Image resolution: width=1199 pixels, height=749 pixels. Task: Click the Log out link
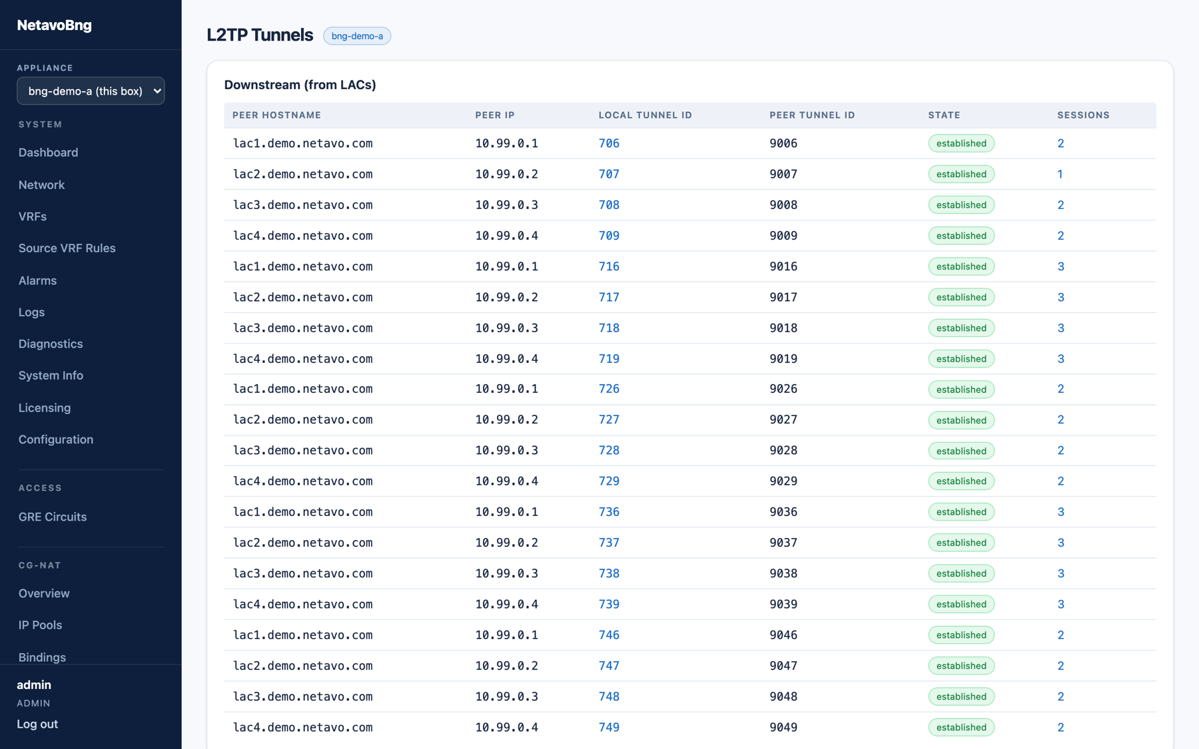coord(37,724)
